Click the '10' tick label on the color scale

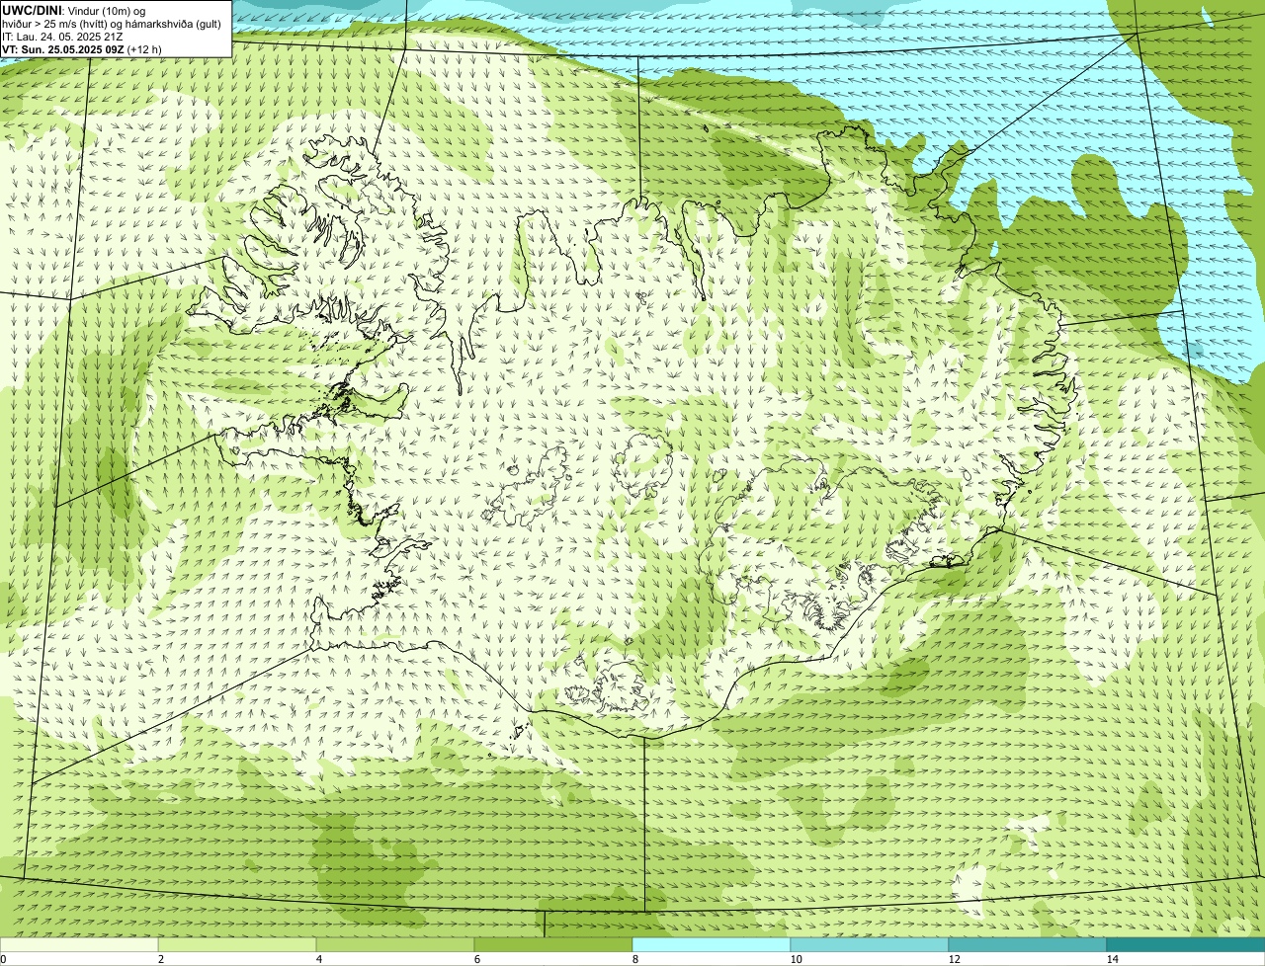796,959
